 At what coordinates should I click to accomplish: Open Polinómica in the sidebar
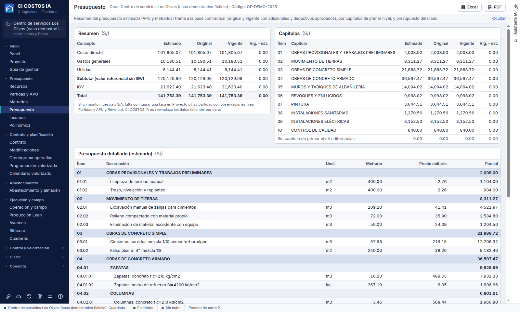(x=34, y=125)
